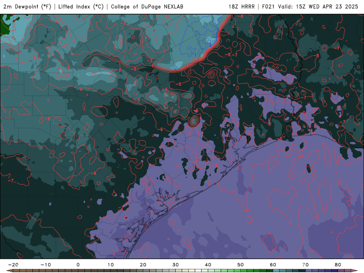Click the "2m Dewpoint (°F)" title text
The width and height of the screenshot is (364, 273).
tap(27, 7)
